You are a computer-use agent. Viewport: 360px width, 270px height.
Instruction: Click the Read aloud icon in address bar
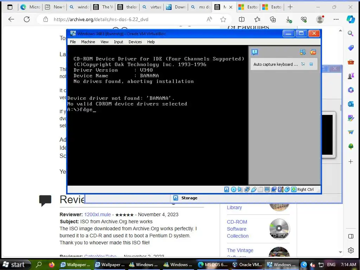click(x=209, y=20)
